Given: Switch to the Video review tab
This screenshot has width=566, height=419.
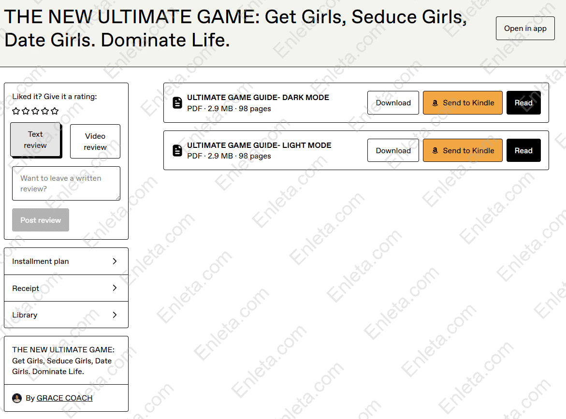Looking at the screenshot, I should pyautogui.click(x=95, y=142).
